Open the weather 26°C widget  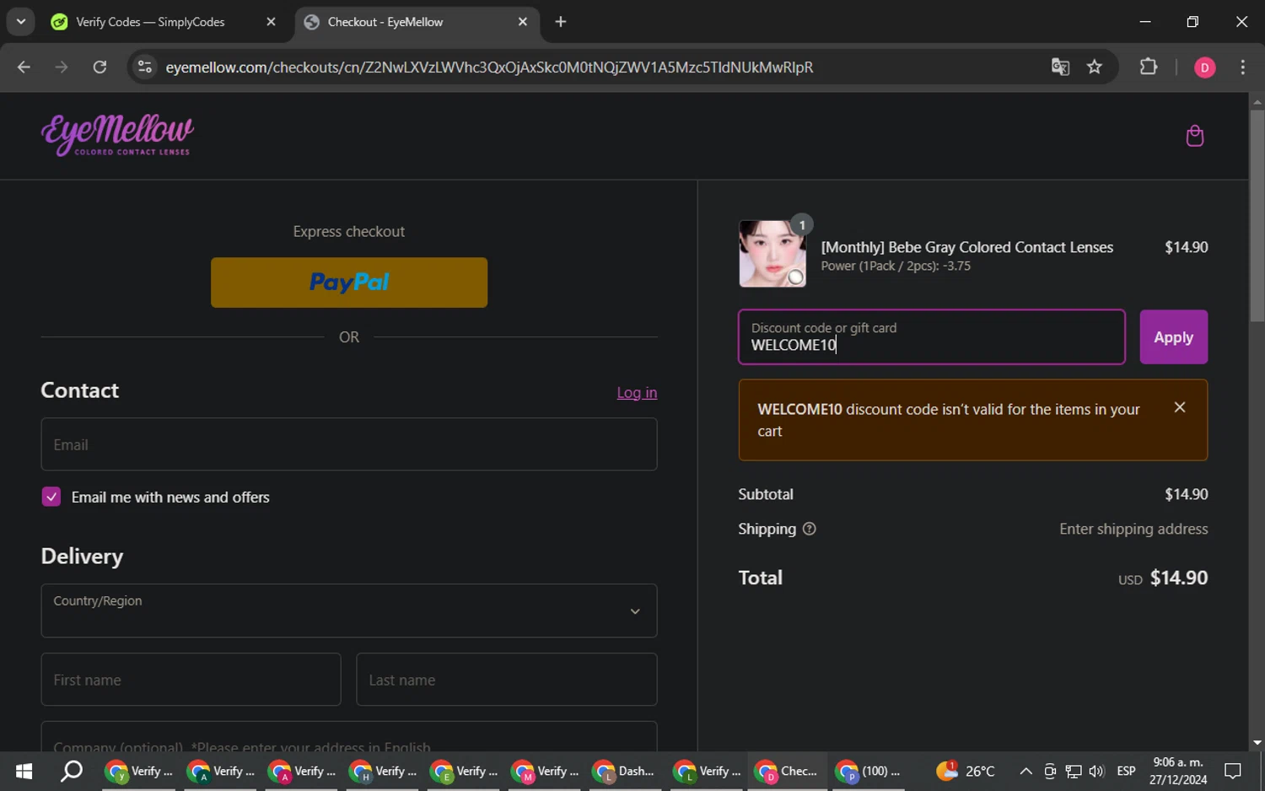pos(966,771)
